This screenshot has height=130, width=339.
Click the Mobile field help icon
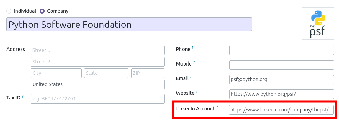194,62
